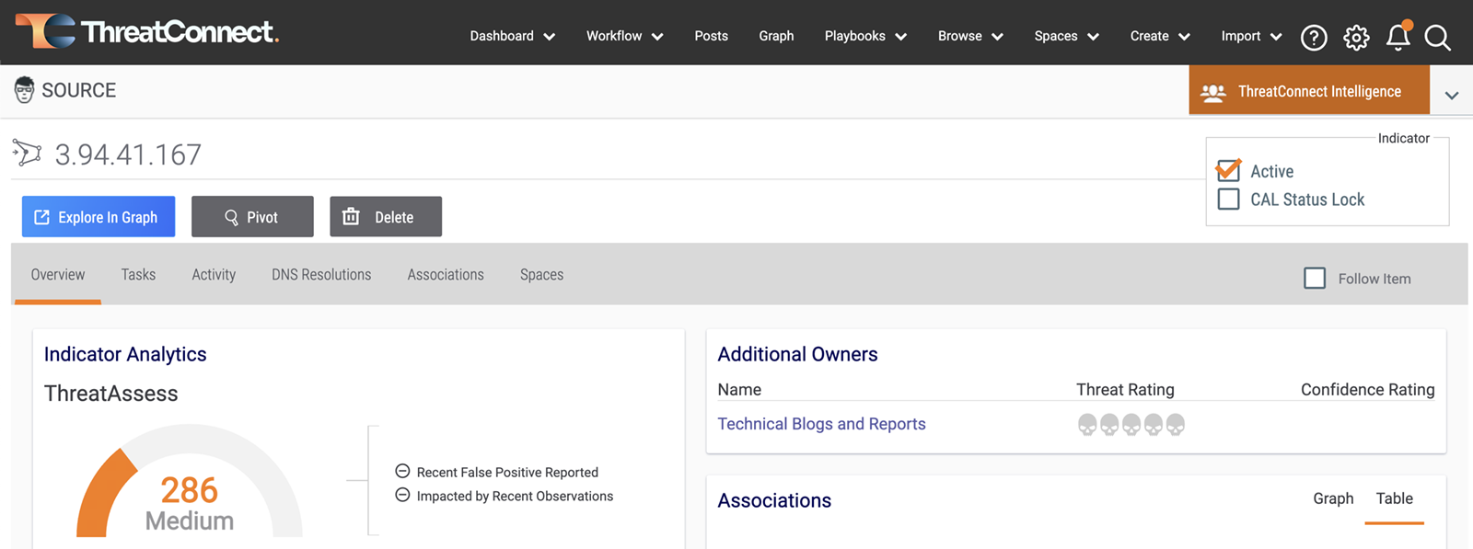
Task: Click the 286 ThreatAssess score value
Action: tap(189, 490)
